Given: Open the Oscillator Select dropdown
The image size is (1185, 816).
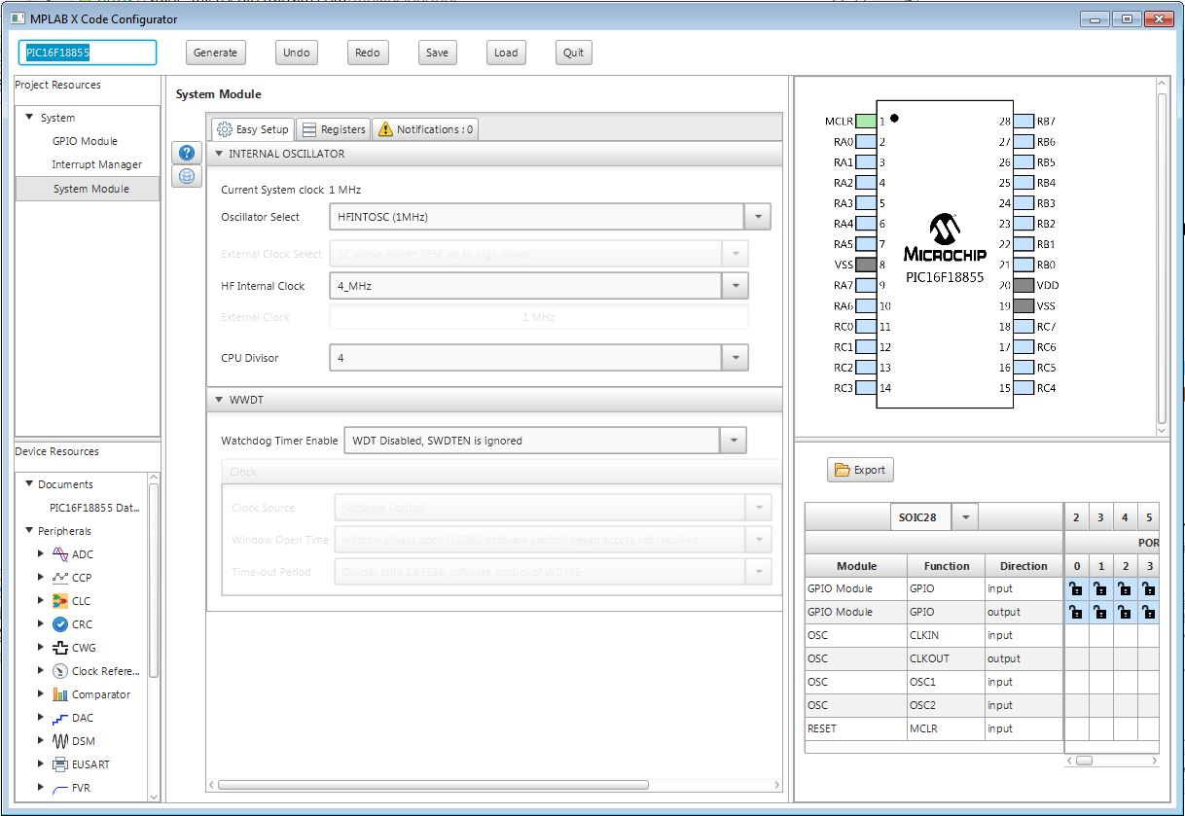Looking at the screenshot, I should pos(757,217).
